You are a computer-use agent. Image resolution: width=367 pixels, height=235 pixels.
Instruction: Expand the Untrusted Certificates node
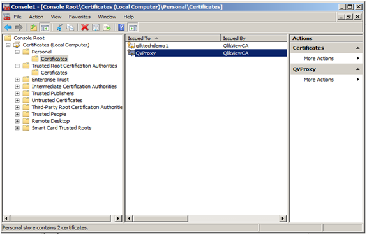pos(17,101)
